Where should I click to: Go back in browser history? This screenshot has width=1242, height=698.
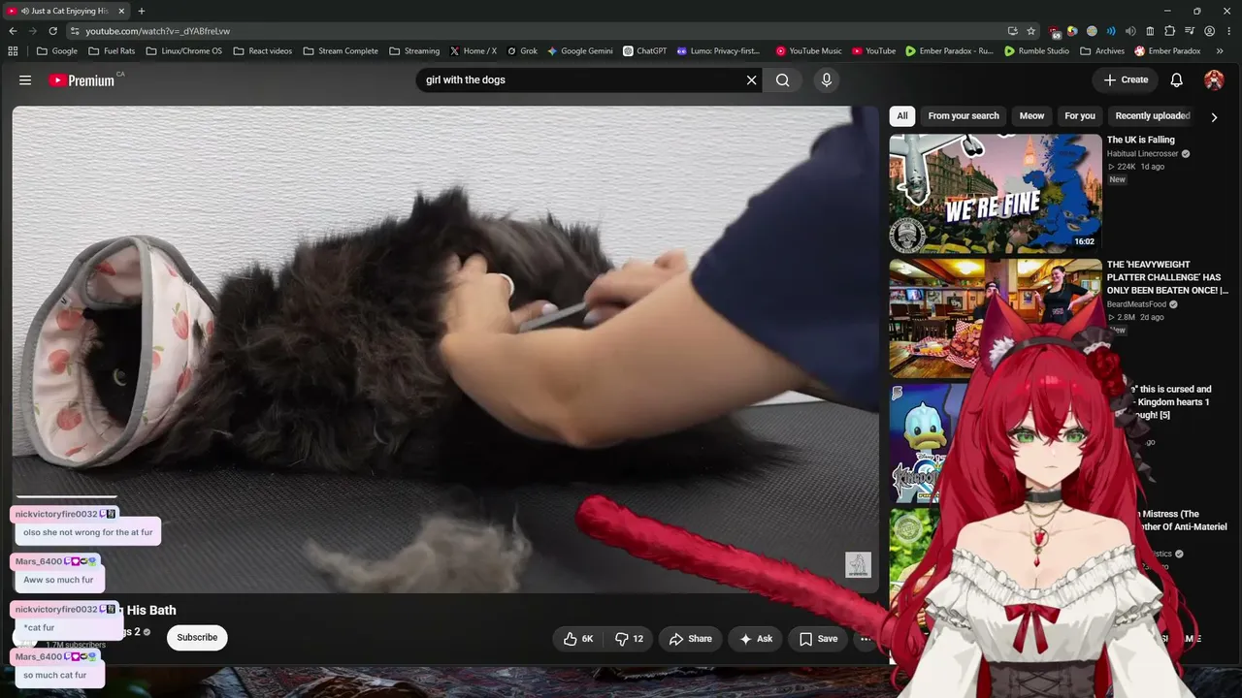(x=13, y=31)
